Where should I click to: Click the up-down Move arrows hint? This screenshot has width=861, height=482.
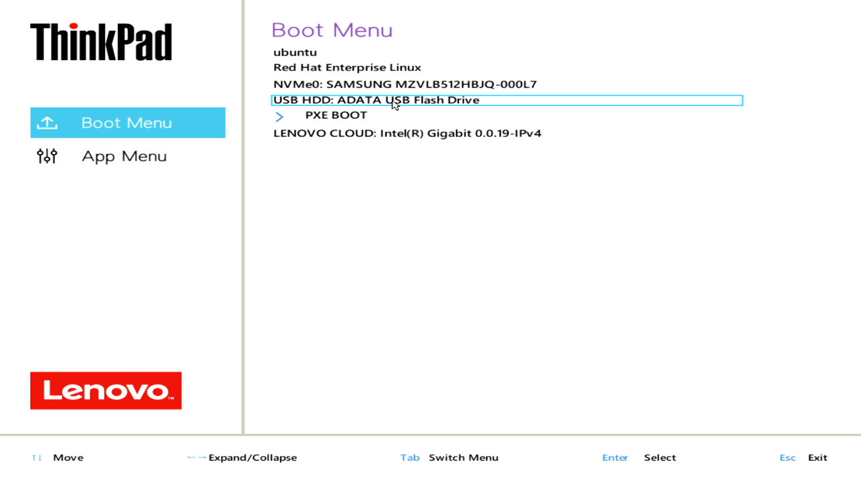[x=57, y=457]
